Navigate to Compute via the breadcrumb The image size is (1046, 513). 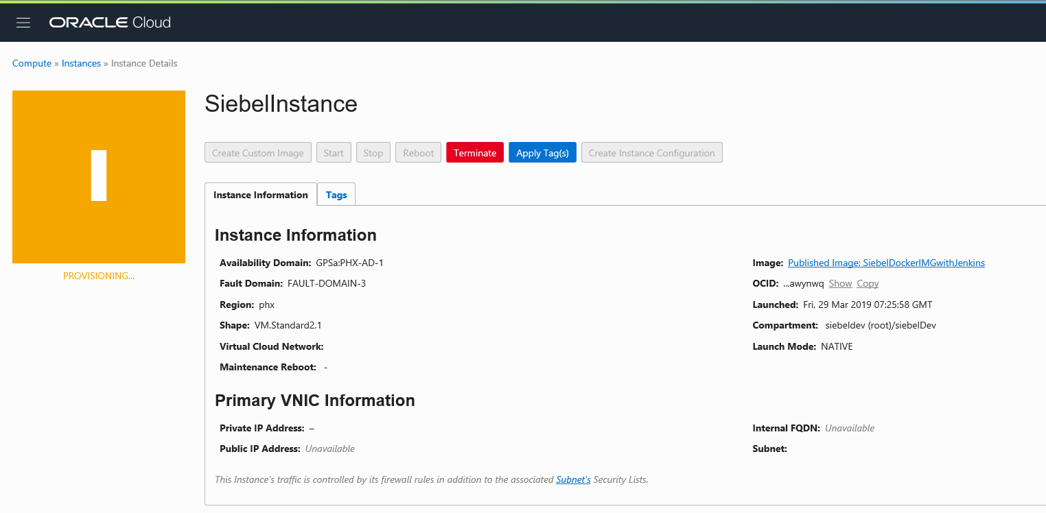pyautogui.click(x=32, y=63)
